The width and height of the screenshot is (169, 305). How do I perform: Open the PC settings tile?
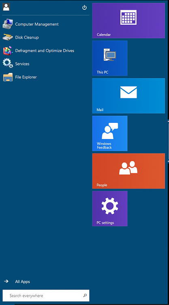click(x=110, y=209)
